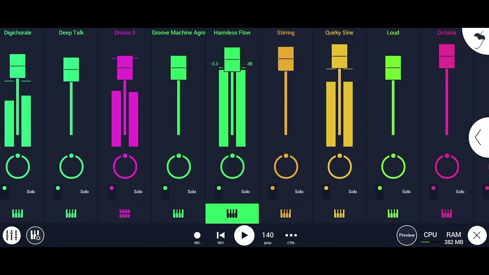Screen dimensions: 489x275
Task: Open Octavia instrument keyboard icon
Action: (x=447, y=214)
